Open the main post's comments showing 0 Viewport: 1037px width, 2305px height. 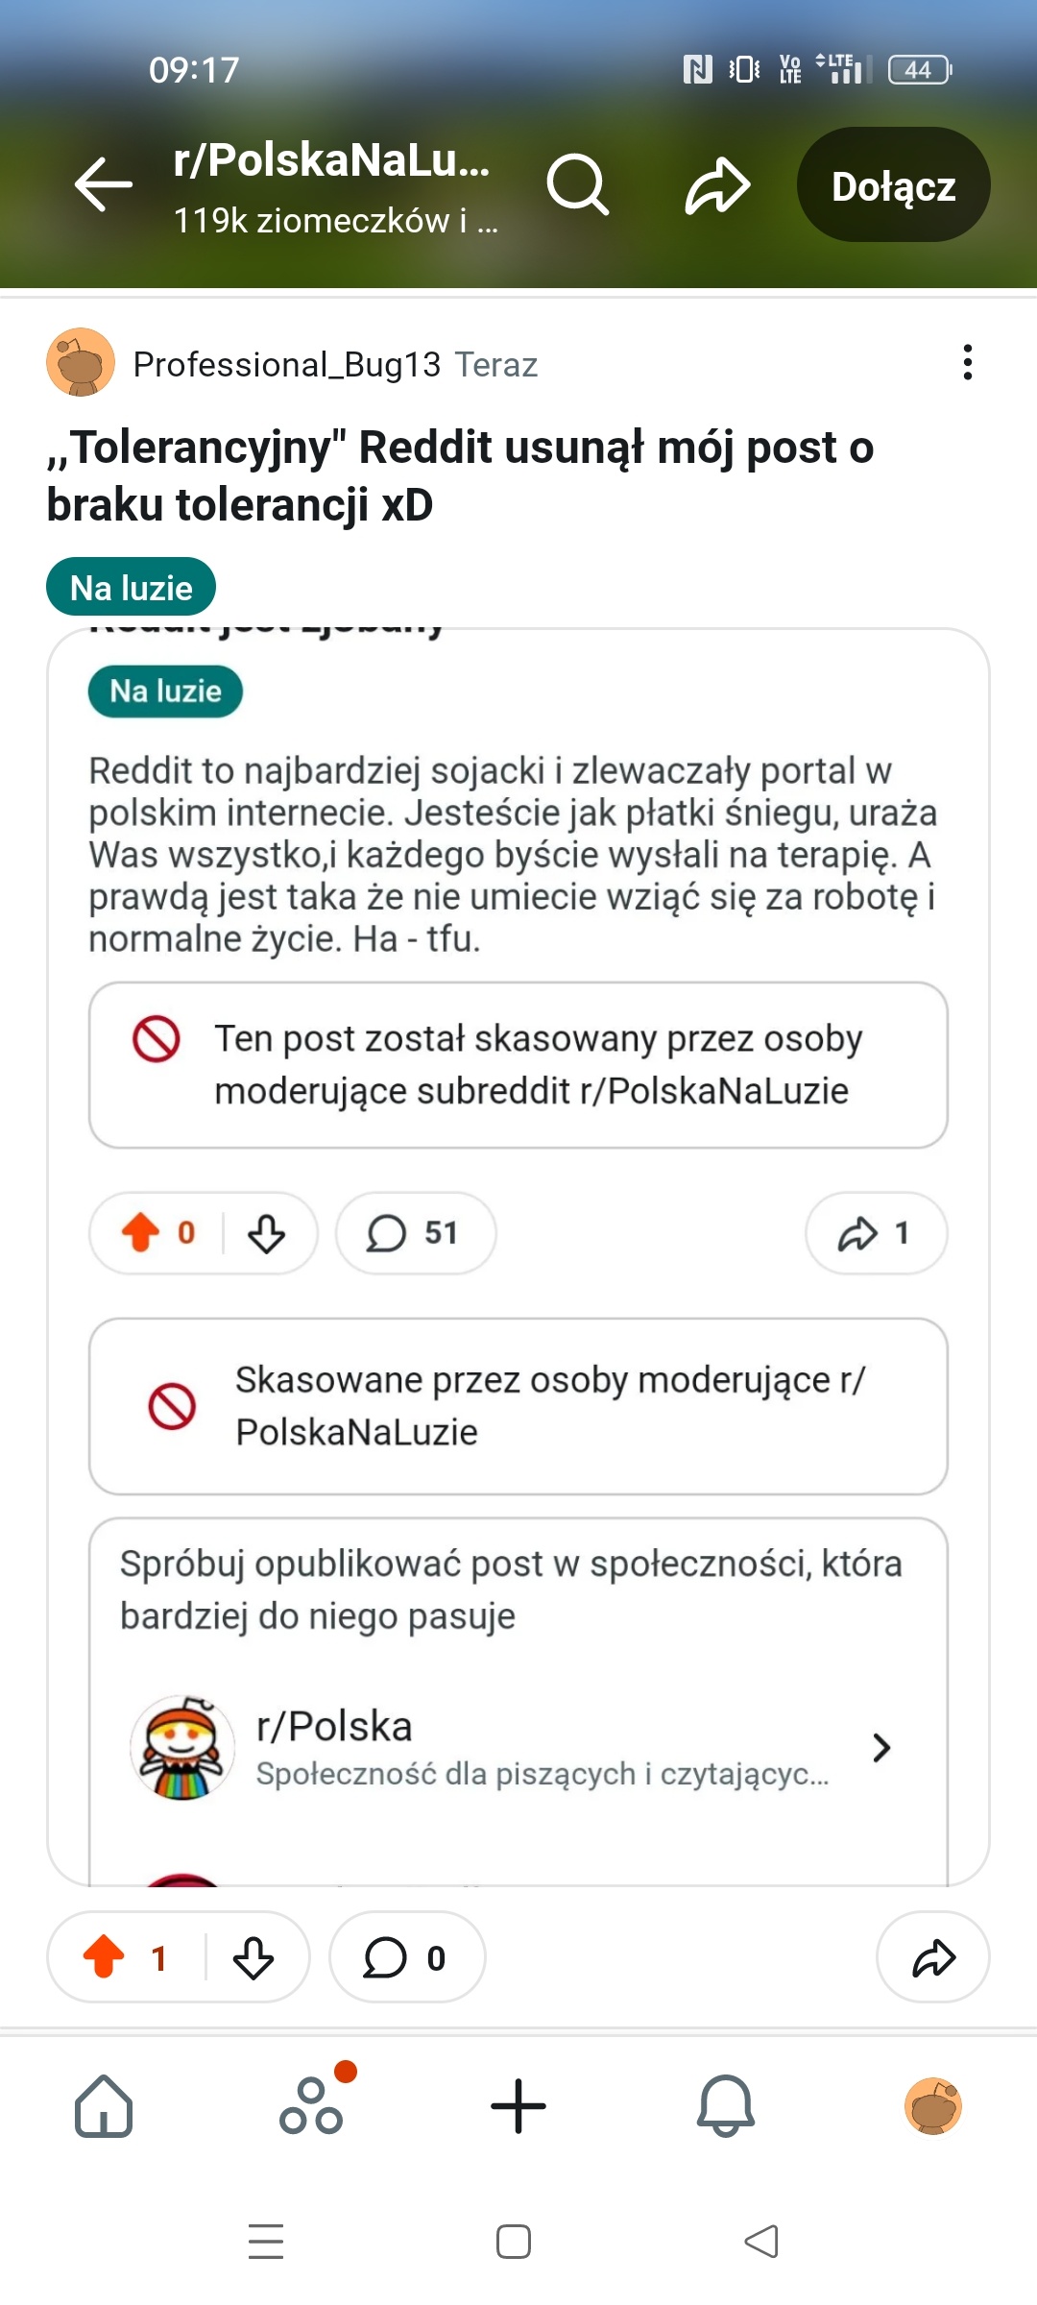point(406,1957)
